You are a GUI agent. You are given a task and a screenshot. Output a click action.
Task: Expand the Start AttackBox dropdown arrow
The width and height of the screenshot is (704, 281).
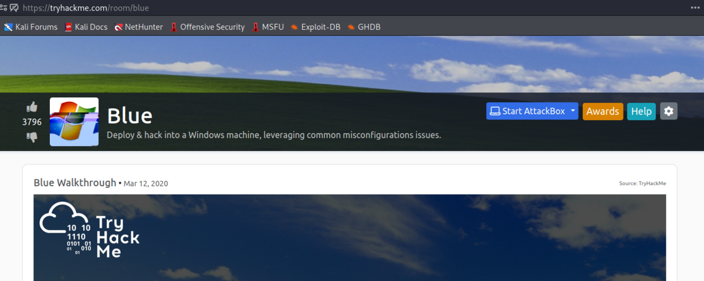point(573,111)
